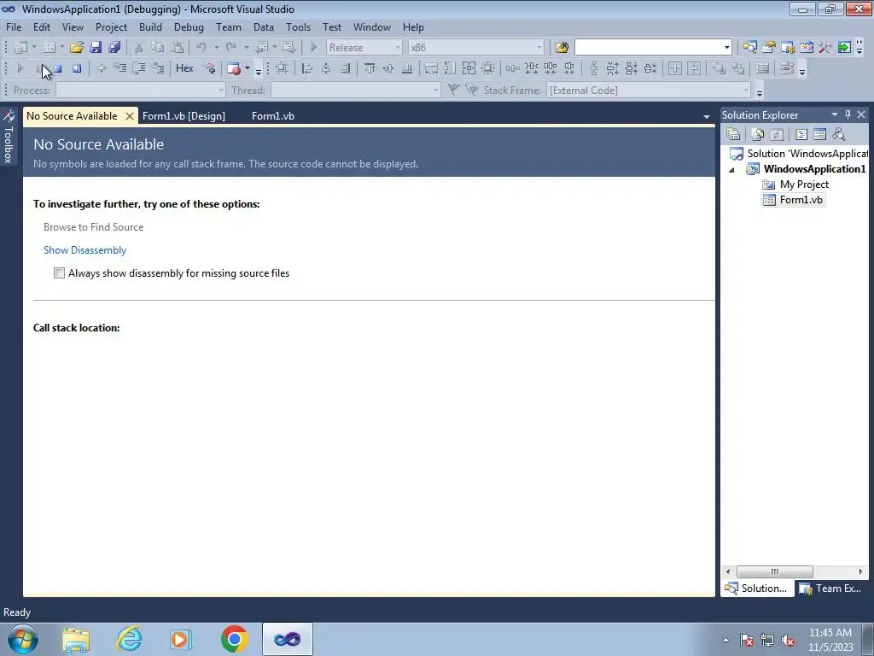The width and height of the screenshot is (874, 656).
Task: Collapse the WindowsApplication1 project node
Action: point(731,170)
